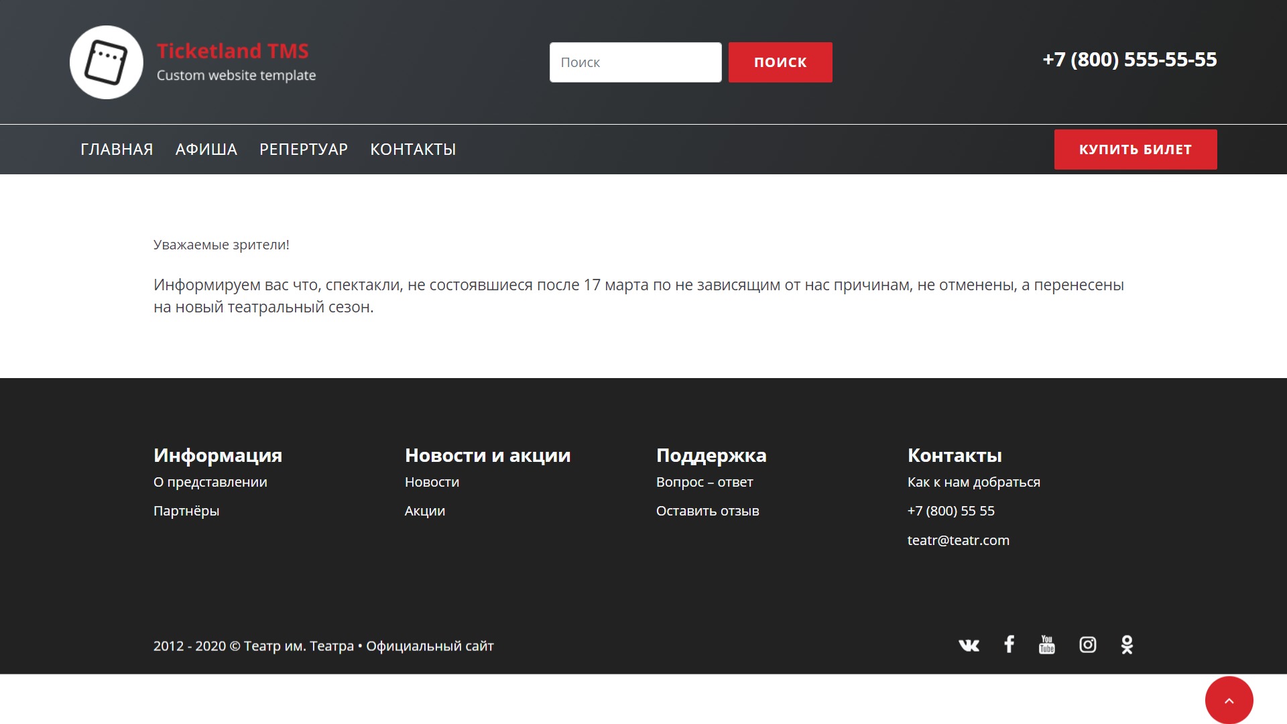This screenshot has width=1287, height=724.
Task: Open the Акции footer link
Action: click(x=425, y=511)
